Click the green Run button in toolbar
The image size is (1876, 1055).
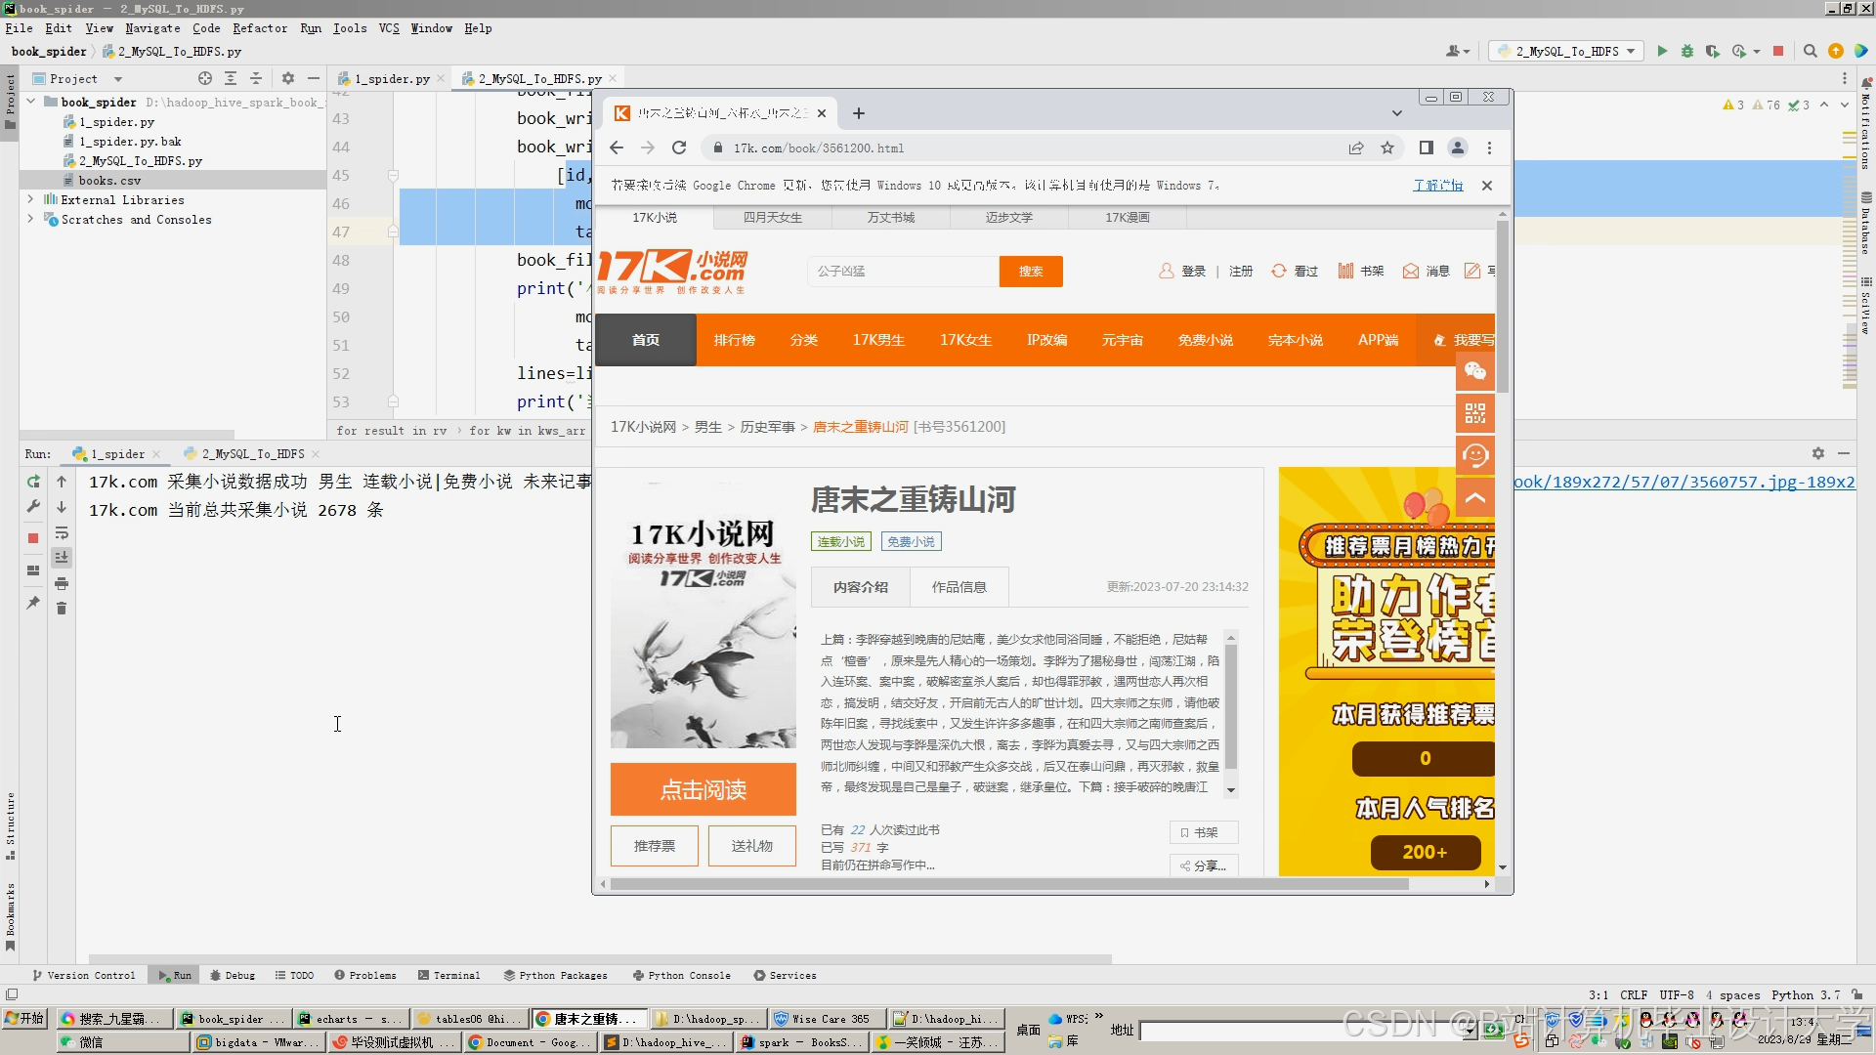point(1662,51)
